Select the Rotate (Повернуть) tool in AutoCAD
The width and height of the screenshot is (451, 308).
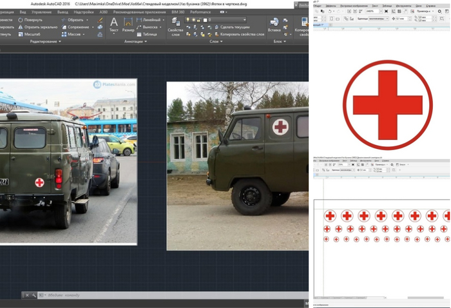pos(30,20)
